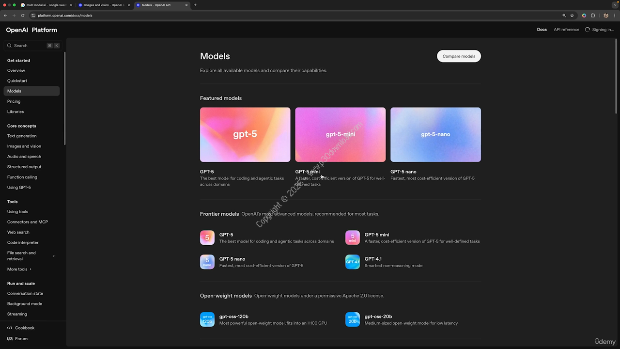
Task: Open a new browser tab with plus
Action: point(195,5)
